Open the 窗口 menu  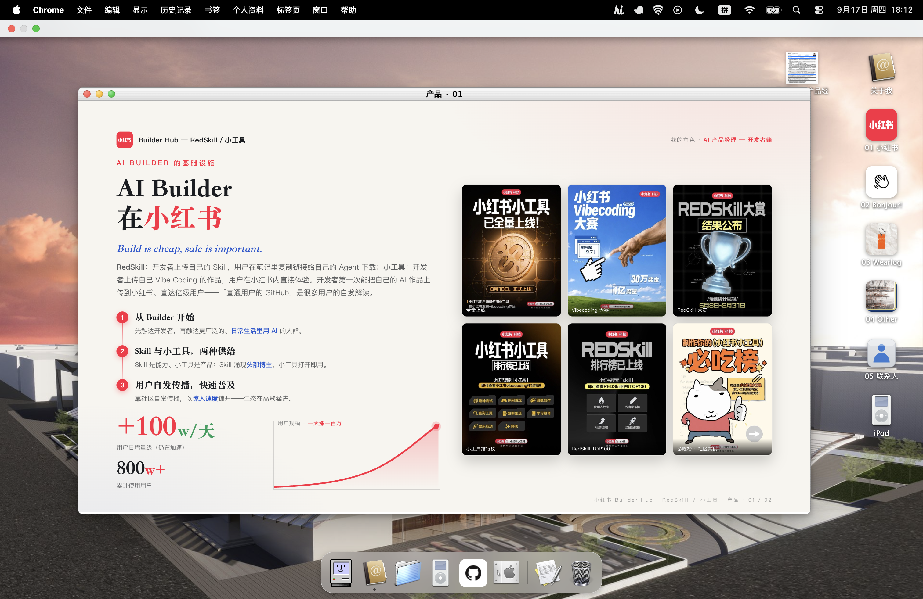tap(320, 10)
